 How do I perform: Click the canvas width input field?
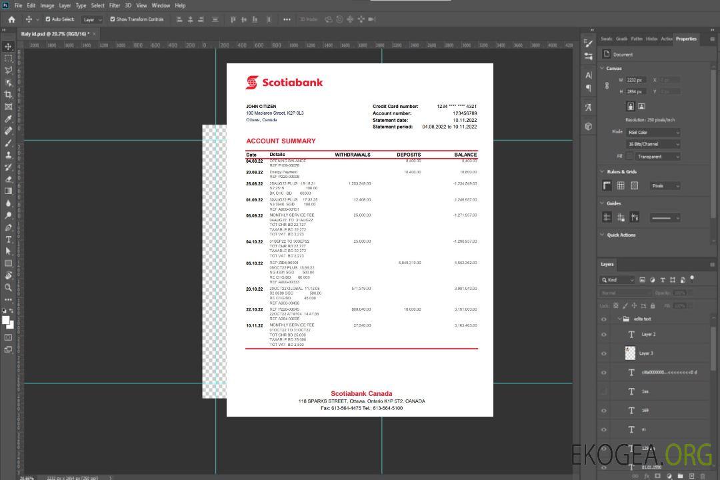coord(636,80)
